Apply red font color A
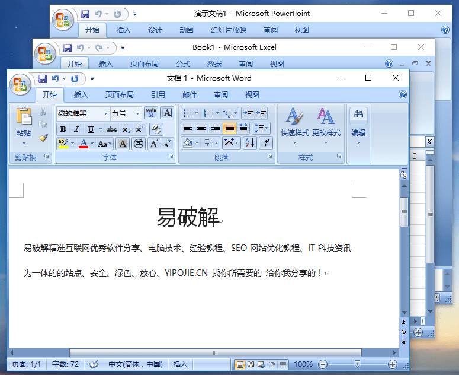The image size is (459, 375). (84, 144)
